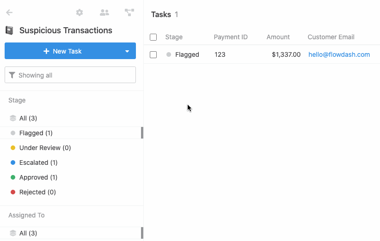This screenshot has height=241, width=380.
Task: Click the blue dot beside Escalated
Action: pos(13,163)
